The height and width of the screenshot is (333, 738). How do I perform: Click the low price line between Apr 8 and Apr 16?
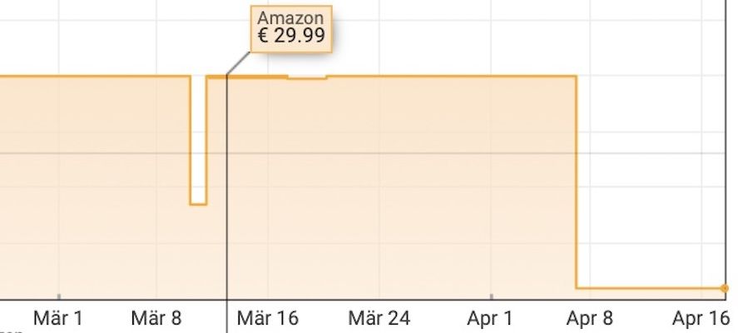[x=649, y=288]
